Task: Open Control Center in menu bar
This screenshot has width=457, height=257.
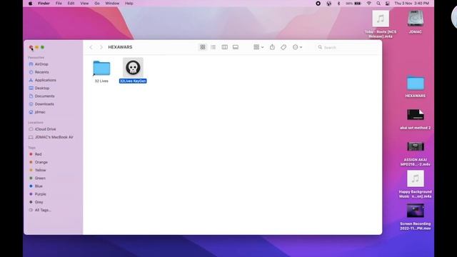Action: [x=387, y=4]
